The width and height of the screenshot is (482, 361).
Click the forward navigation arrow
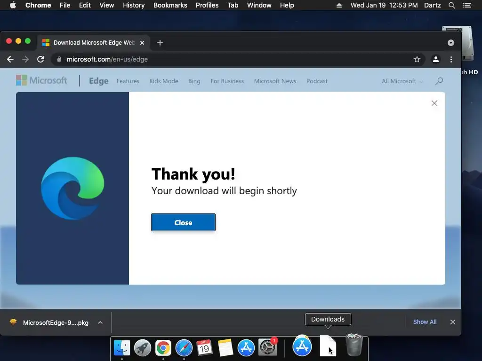coord(25,59)
